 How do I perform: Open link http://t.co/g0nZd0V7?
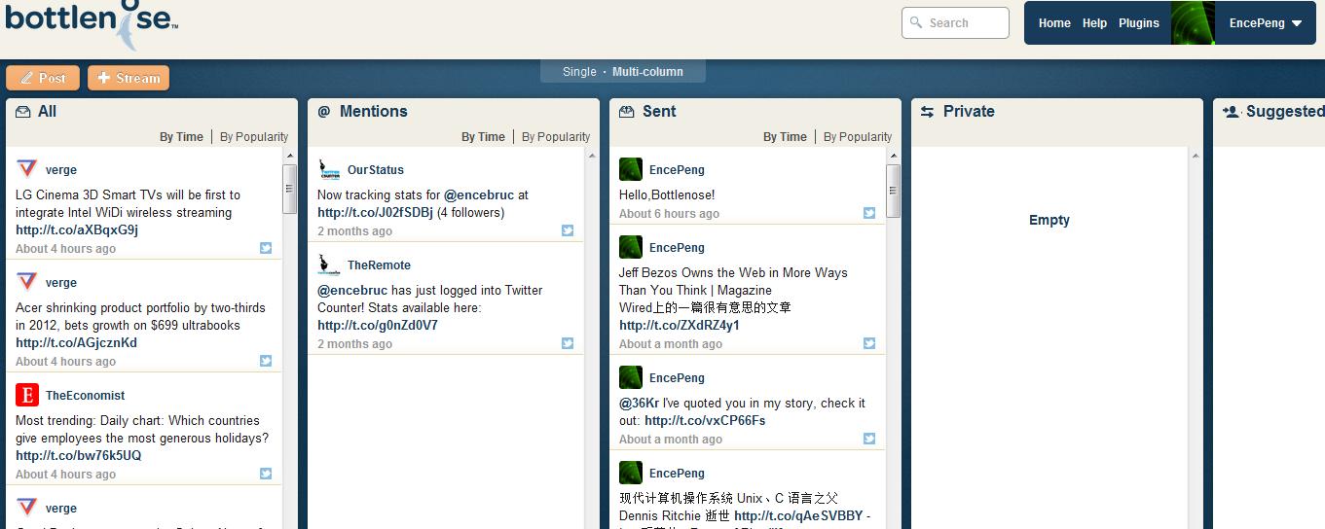(x=378, y=326)
